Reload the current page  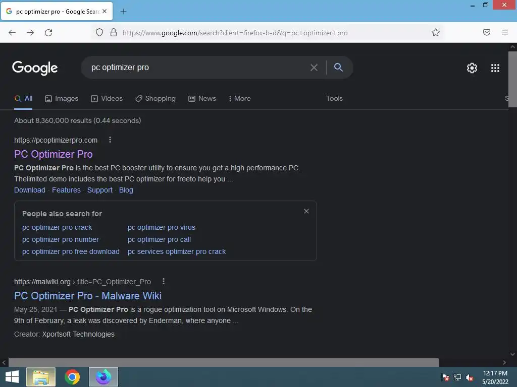[48, 33]
